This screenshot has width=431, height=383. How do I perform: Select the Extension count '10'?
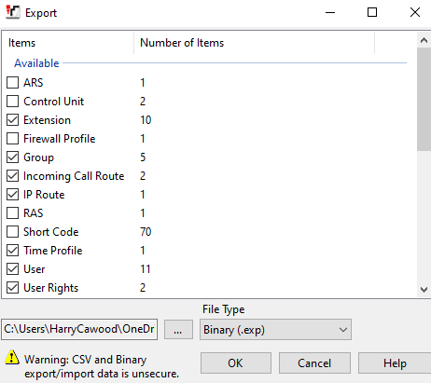tap(146, 120)
